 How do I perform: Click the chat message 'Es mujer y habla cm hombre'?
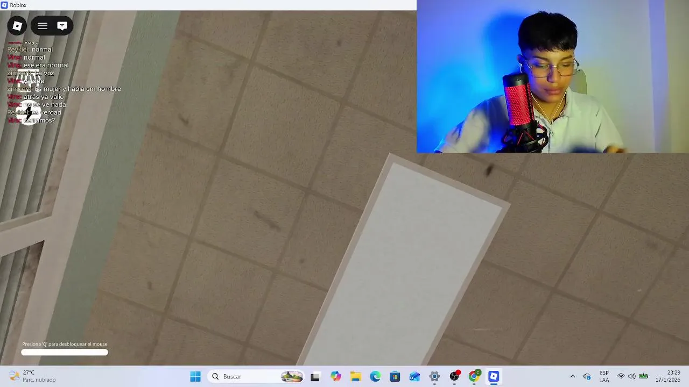78,89
